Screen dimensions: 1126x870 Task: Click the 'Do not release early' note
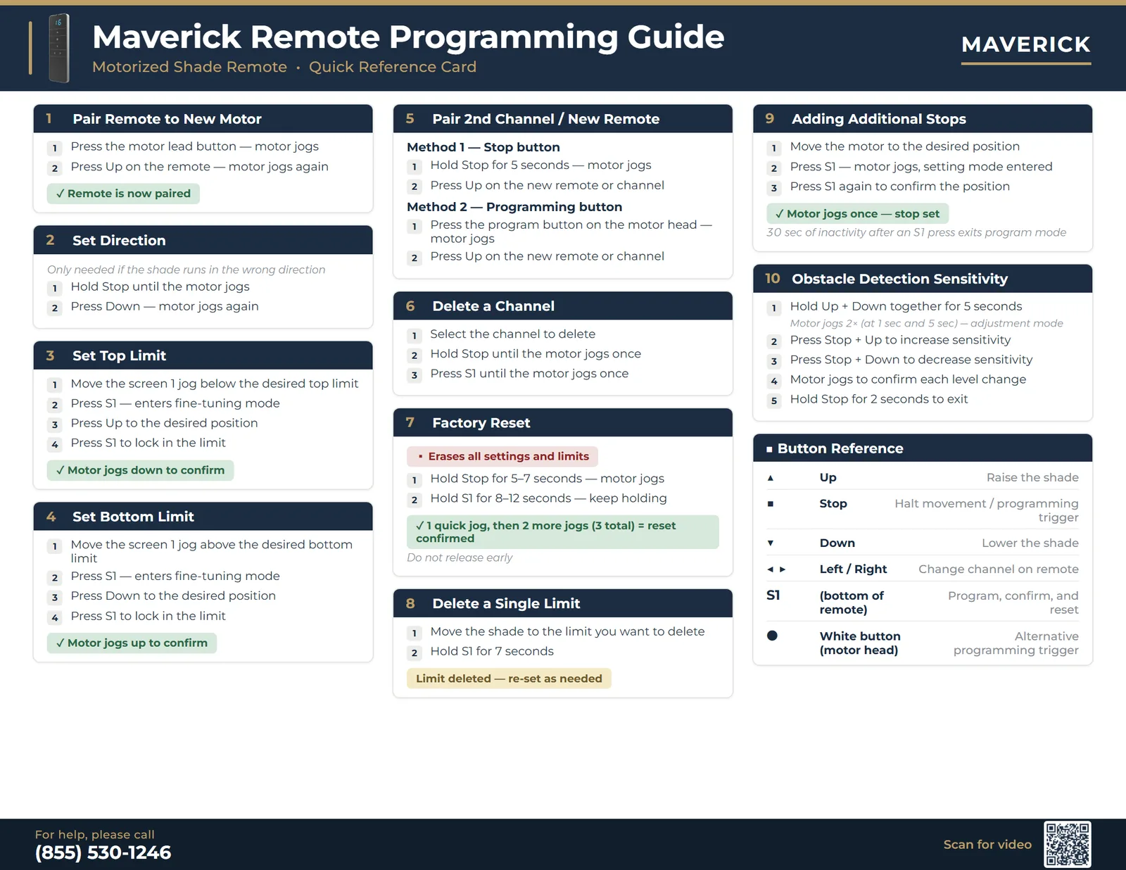pos(460,557)
